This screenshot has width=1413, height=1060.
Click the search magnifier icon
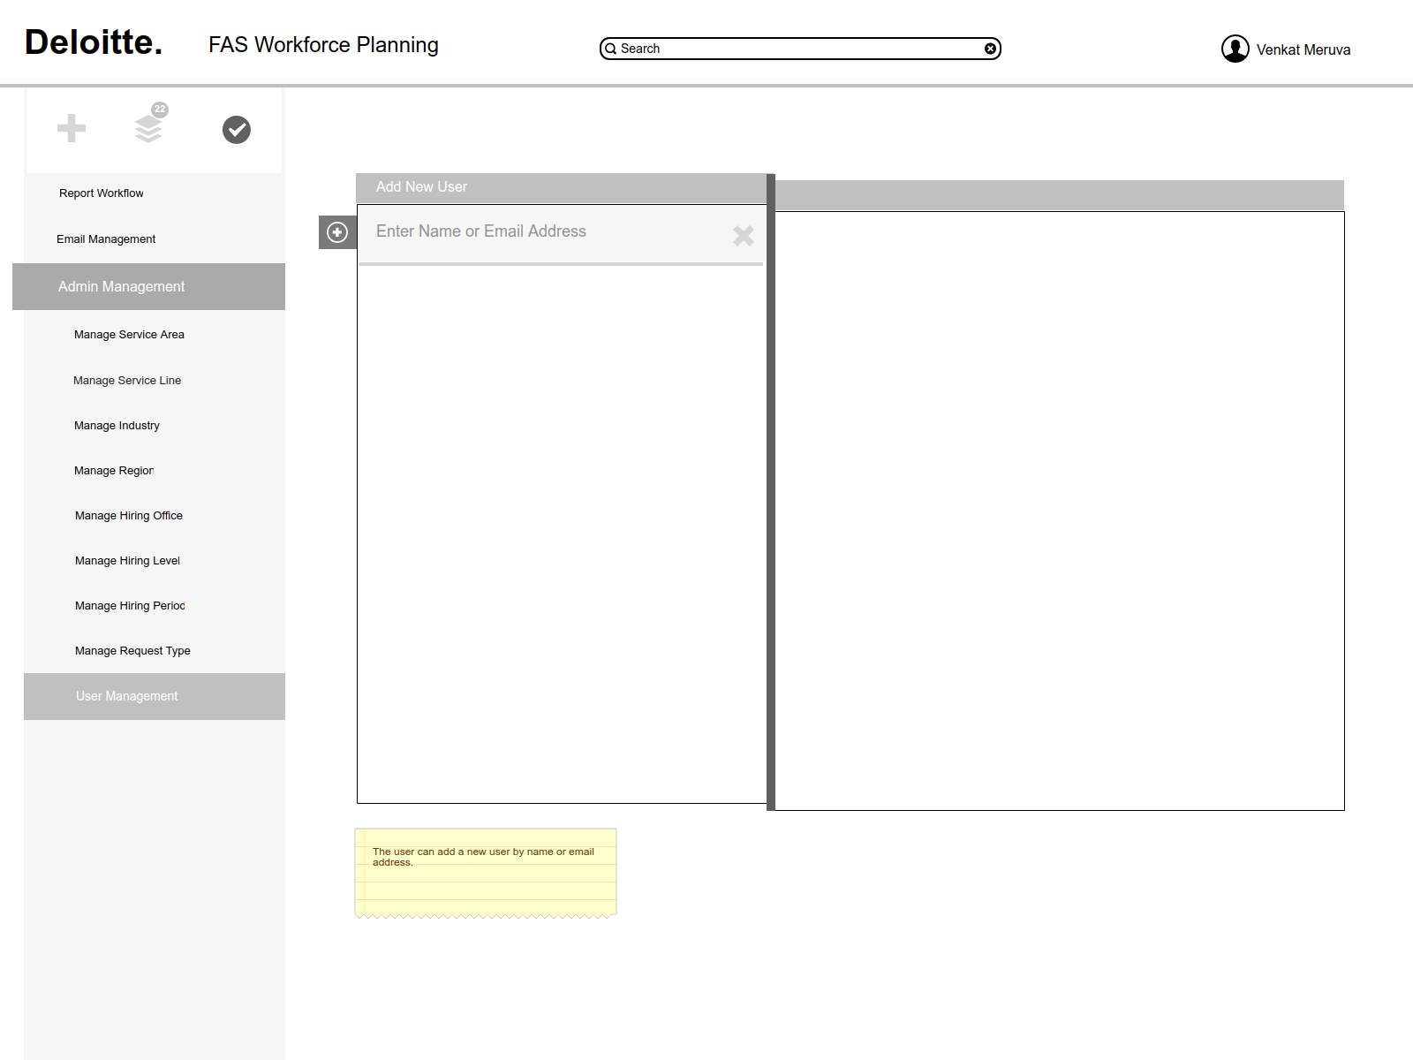coord(610,49)
